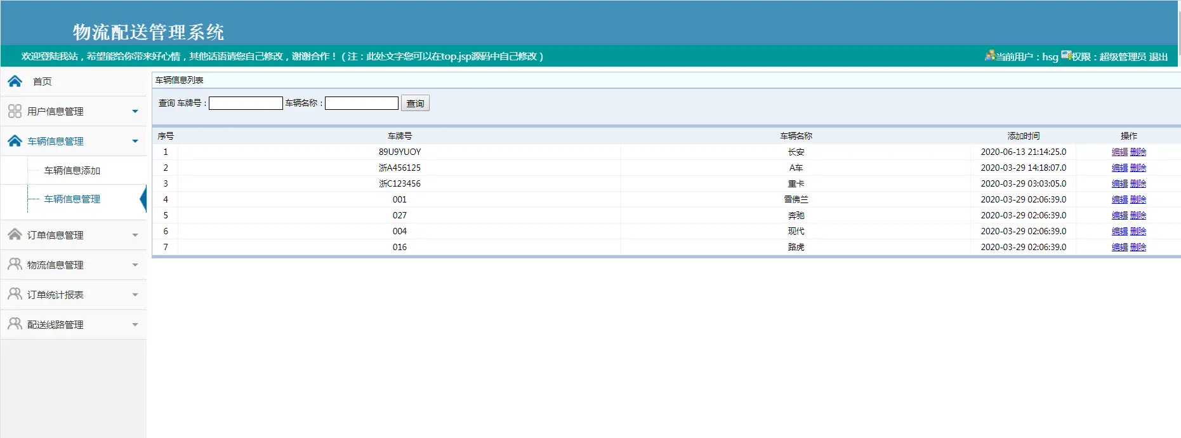Click vehicle name cell 长安
Screen dimensions: 1181x438
click(x=796, y=152)
